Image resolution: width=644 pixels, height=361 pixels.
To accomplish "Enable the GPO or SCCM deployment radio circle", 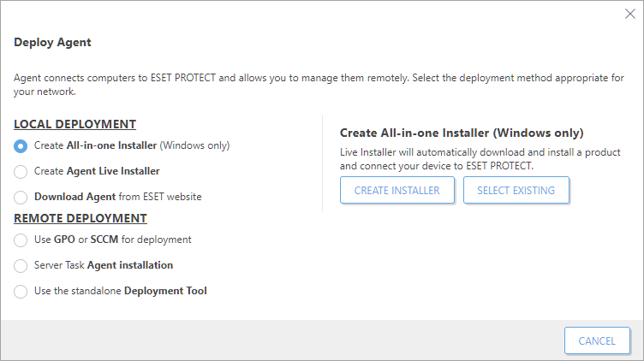I will pos(21,240).
